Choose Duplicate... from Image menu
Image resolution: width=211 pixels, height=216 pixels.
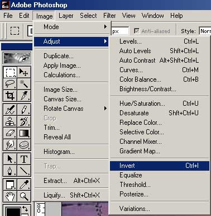(x=71, y=56)
